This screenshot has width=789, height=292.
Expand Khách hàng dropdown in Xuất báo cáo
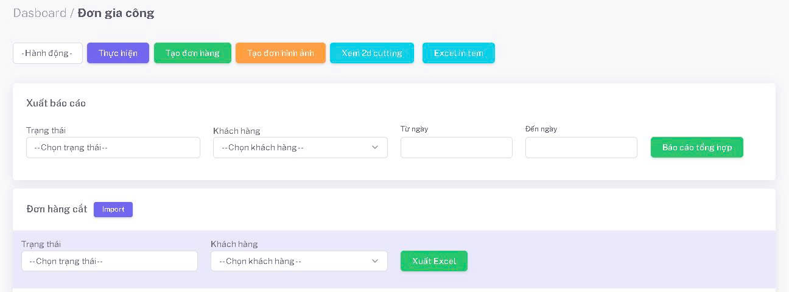click(x=292, y=147)
